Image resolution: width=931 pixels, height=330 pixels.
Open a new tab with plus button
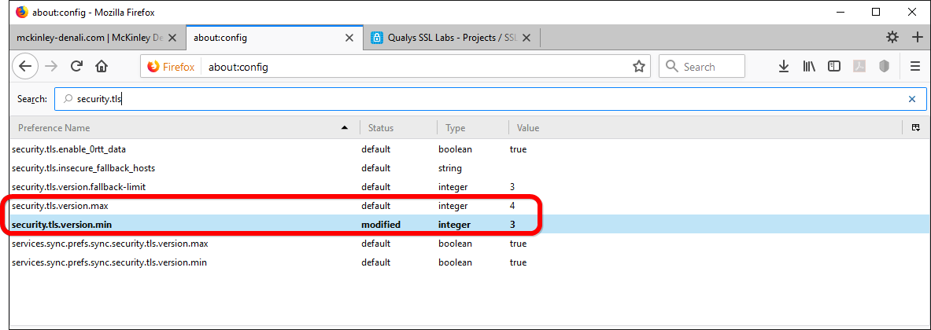pos(917,37)
